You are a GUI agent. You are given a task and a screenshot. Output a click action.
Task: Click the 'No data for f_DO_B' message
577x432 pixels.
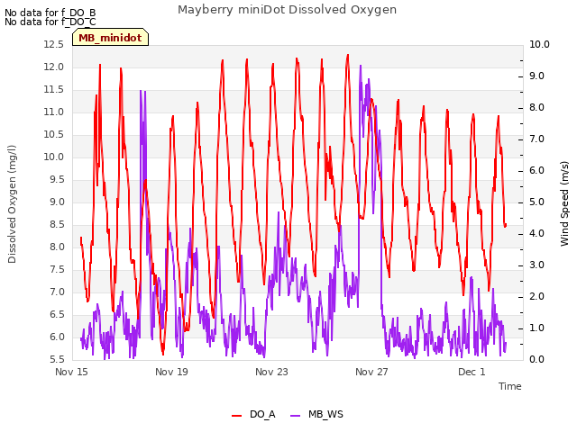click(50, 13)
